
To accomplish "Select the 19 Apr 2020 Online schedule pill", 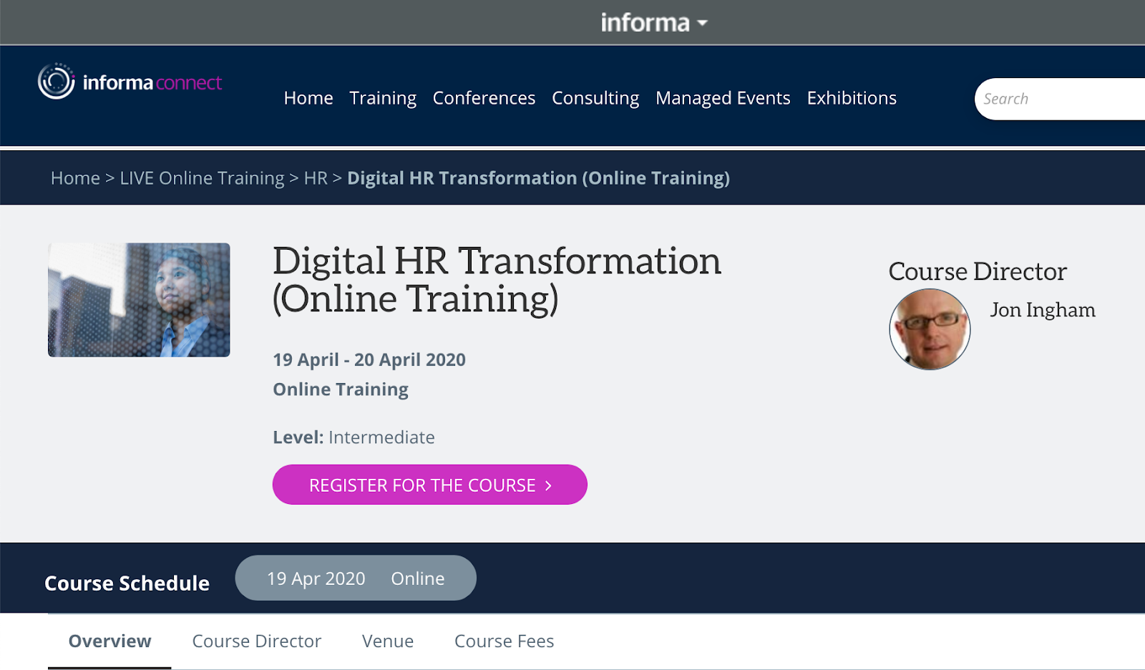I will [x=356, y=578].
